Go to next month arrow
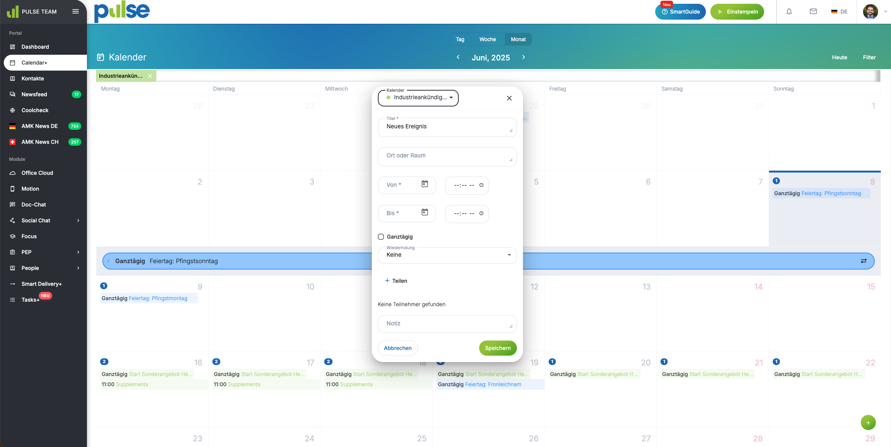The width and height of the screenshot is (891, 447). click(x=524, y=57)
